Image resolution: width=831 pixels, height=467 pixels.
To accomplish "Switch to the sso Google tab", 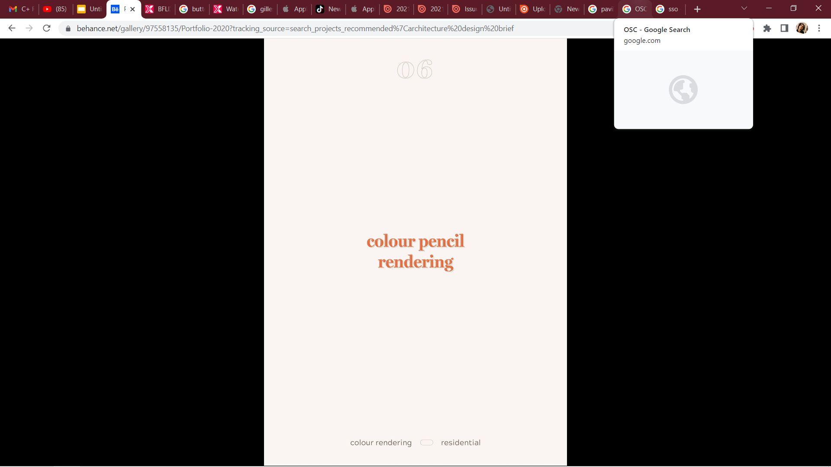I will [x=668, y=9].
